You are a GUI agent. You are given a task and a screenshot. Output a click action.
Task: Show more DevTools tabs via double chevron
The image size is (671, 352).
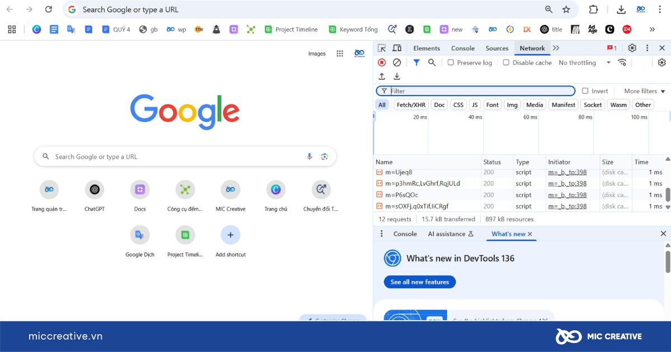pos(556,48)
